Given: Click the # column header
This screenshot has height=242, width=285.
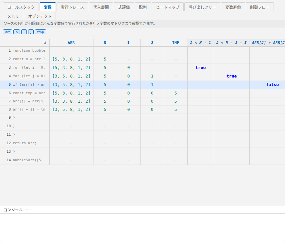Looking at the screenshot, I should pos(25,43).
